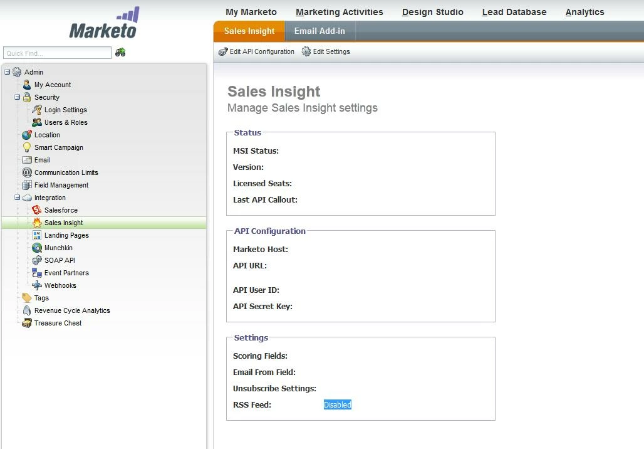
Task: Click the SOAP API gears icon
Action: pyautogui.click(x=37, y=260)
